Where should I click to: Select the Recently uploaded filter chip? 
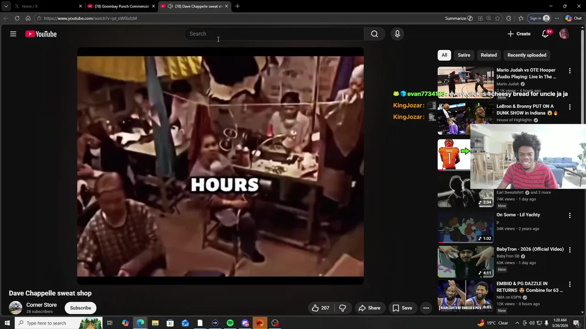(x=526, y=55)
